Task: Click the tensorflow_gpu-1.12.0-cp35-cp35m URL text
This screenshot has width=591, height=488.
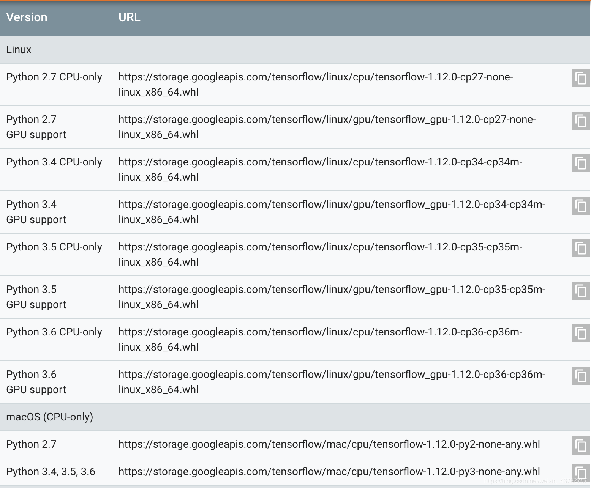Action: [x=332, y=297]
